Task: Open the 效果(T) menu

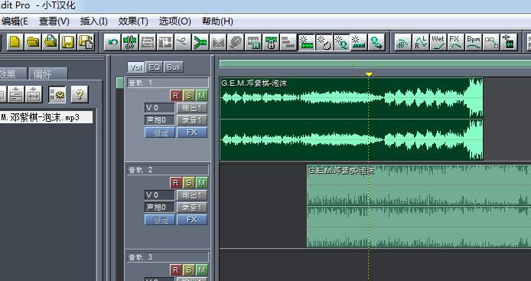Action: pyautogui.click(x=133, y=21)
